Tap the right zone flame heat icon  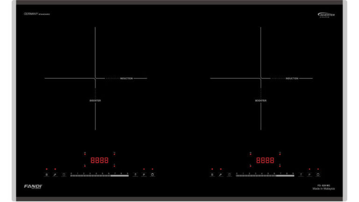(x=301, y=174)
